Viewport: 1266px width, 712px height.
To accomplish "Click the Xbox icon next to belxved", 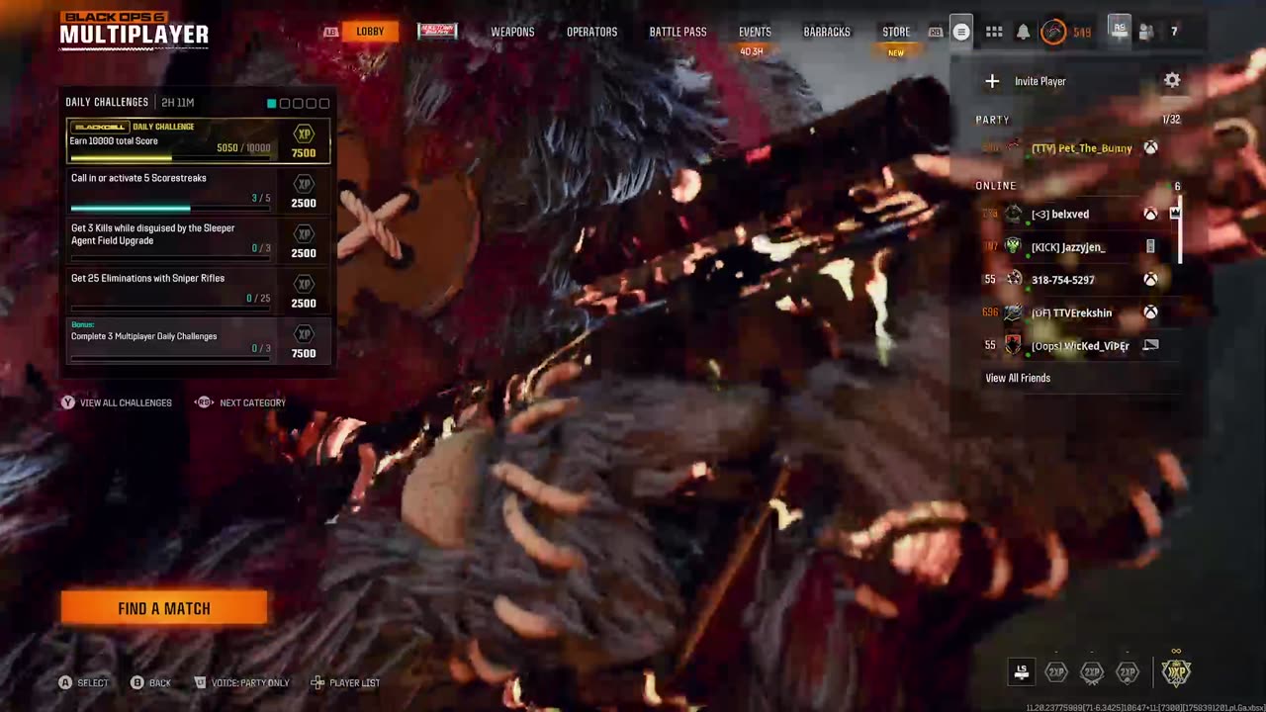I will [1150, 214].
